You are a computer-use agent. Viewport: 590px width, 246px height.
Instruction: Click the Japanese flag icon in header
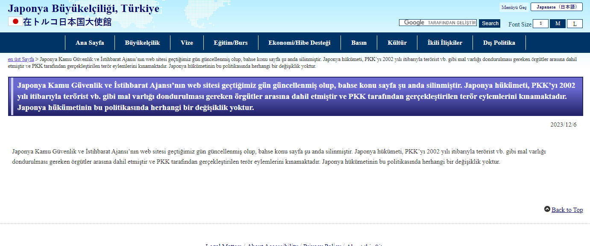pyautogui.click(x=15, y=21)
